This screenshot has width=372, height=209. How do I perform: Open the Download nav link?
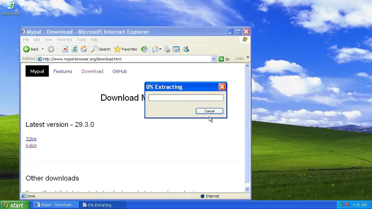tap(92, 71)
